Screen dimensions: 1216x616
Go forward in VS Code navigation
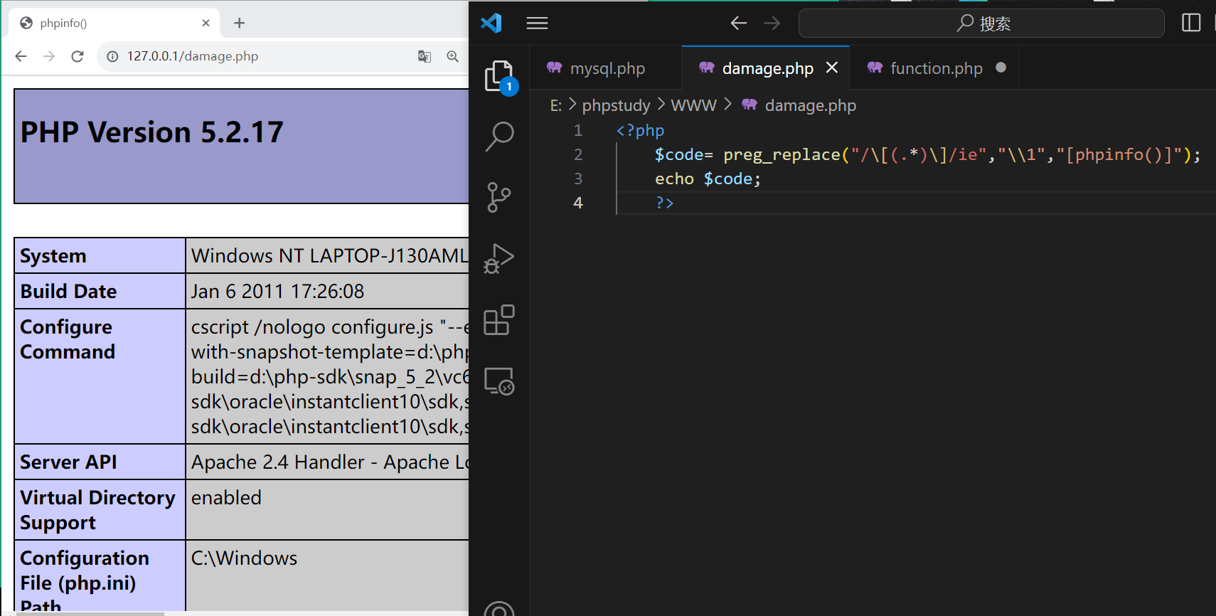tap(772, 23)
